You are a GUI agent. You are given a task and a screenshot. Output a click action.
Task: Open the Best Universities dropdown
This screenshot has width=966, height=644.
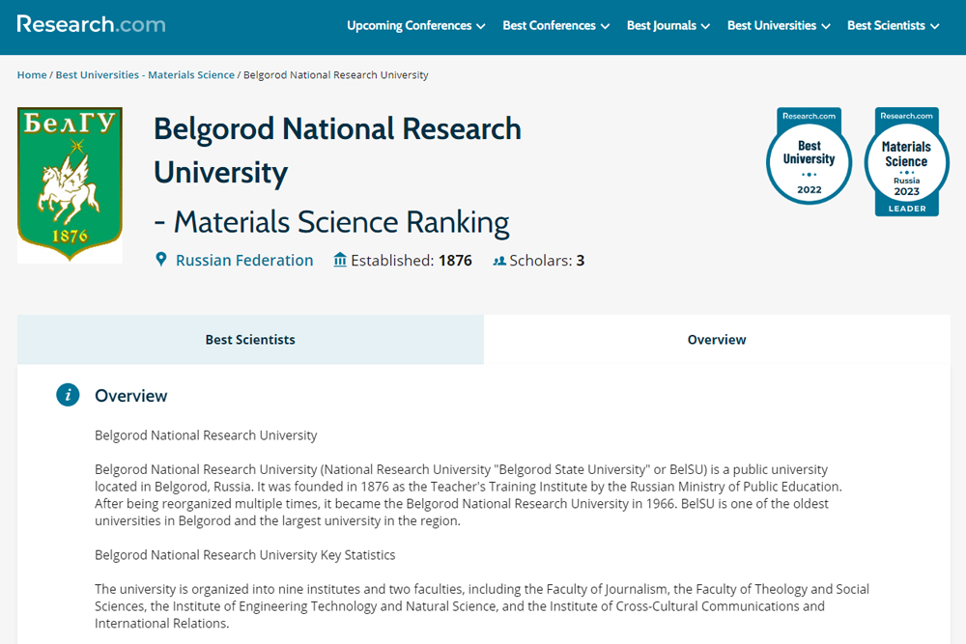[779, 26]
